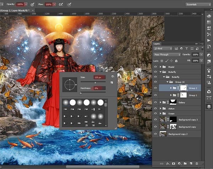This screenshot has width=213, height=169.
Task: Select first soft round brush preset
Action: pos(66,102)
